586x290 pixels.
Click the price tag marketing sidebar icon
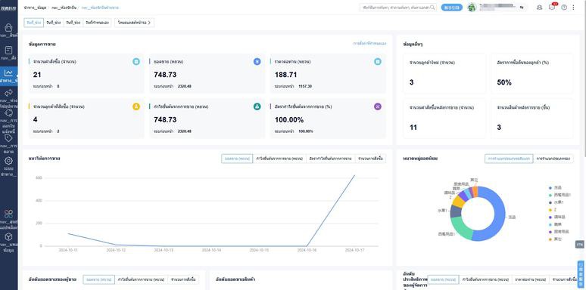coord(8,138)
